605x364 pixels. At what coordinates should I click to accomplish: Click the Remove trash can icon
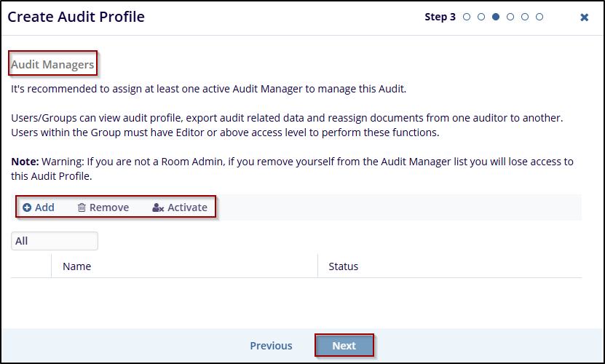82,207
